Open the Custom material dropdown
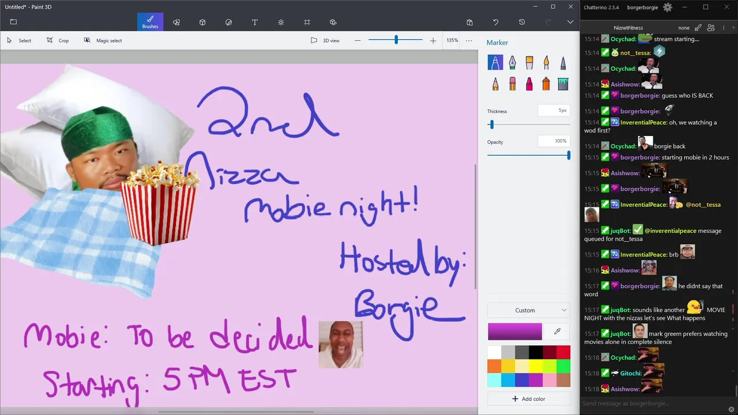Viewport: 738px width, 415px height. coord(529,310)
